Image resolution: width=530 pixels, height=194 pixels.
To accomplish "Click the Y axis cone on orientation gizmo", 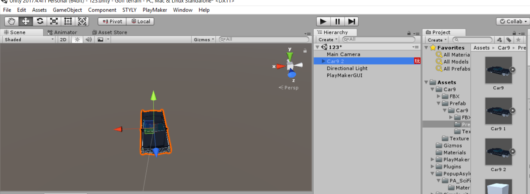I will click(x=290, y=56).
